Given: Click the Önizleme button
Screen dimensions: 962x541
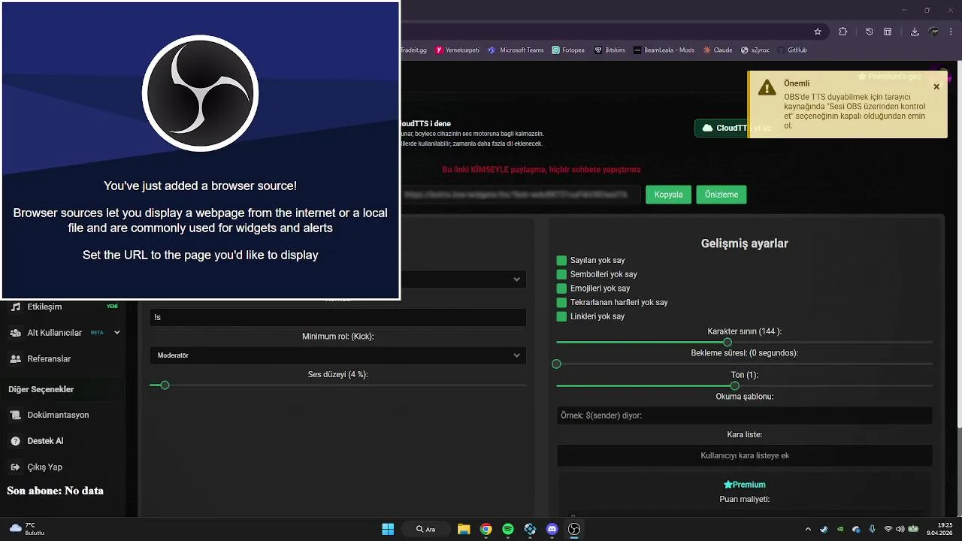Looking at the screenshot, I should [x=721, y=195].
